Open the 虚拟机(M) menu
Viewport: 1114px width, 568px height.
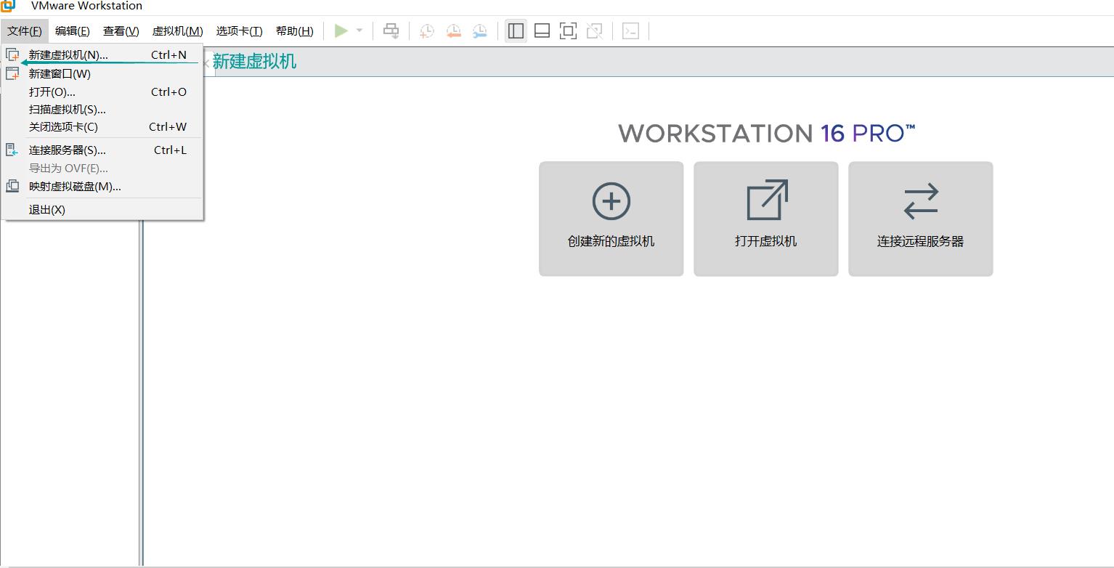pos(177,31)
